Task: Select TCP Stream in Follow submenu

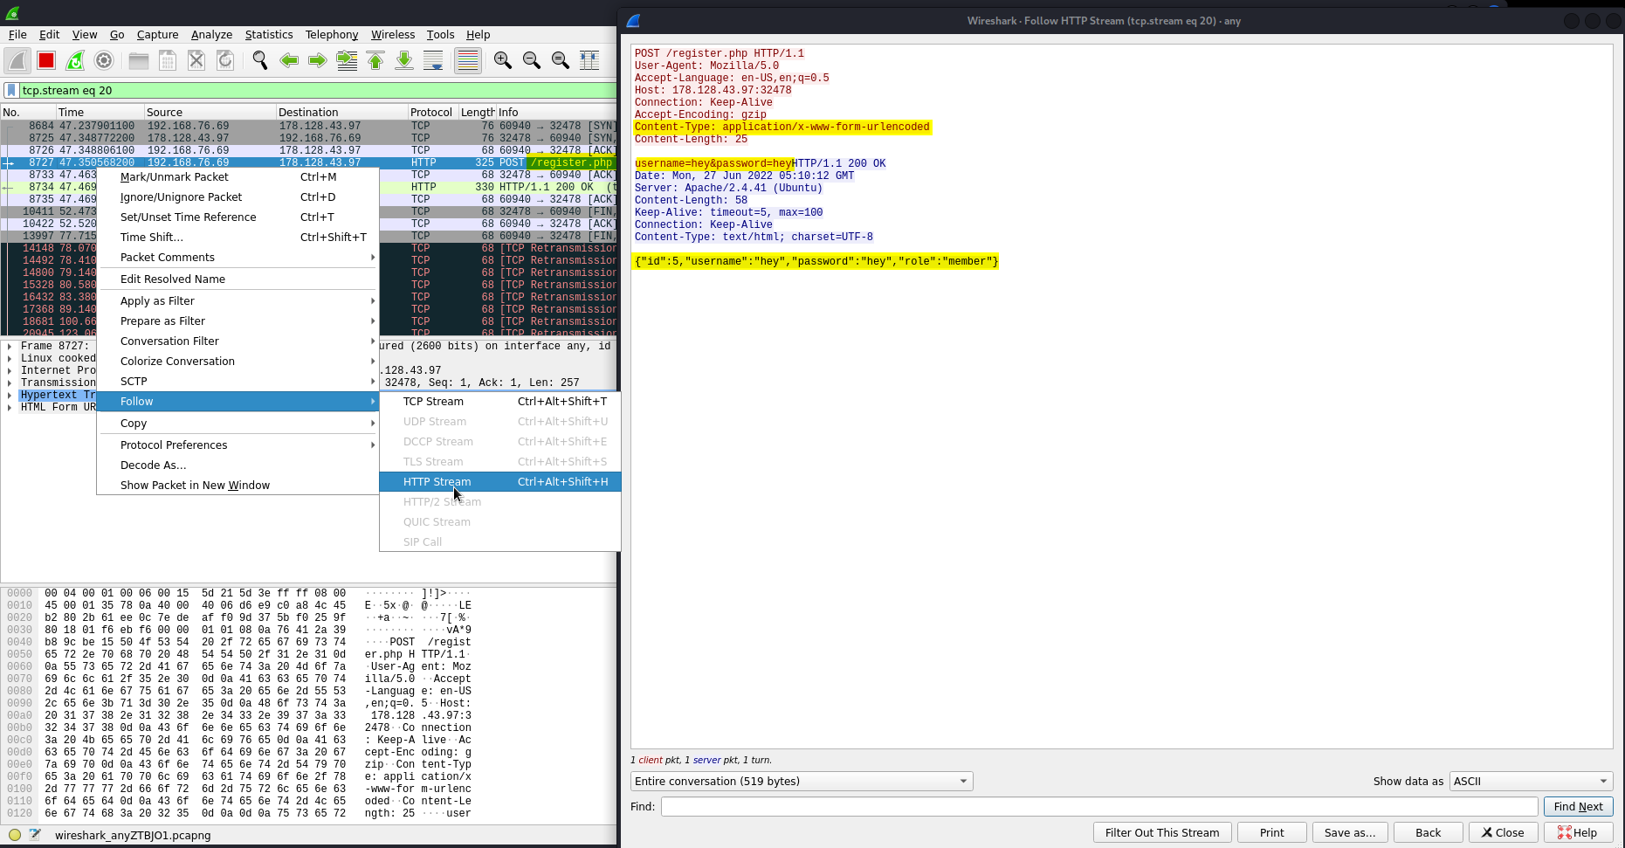Action: [500, 401]
